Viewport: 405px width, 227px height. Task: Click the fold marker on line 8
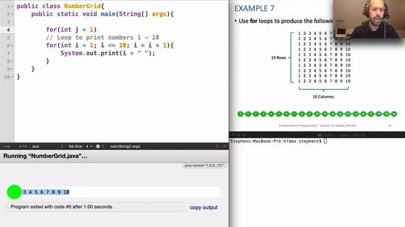click(12, 62)
